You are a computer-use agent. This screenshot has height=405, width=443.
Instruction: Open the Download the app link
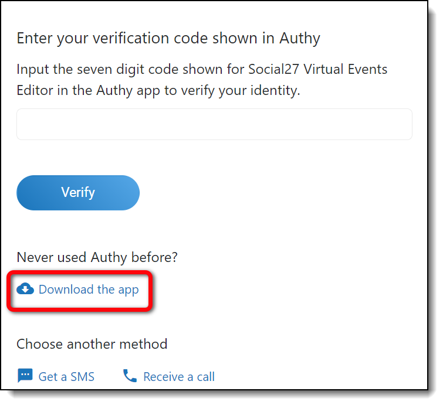pos(89,290)
